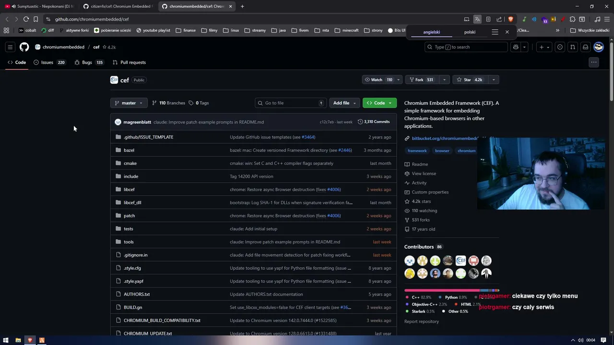Click the translate page icon in address bar
614x345 pixels.
point(477,19)
